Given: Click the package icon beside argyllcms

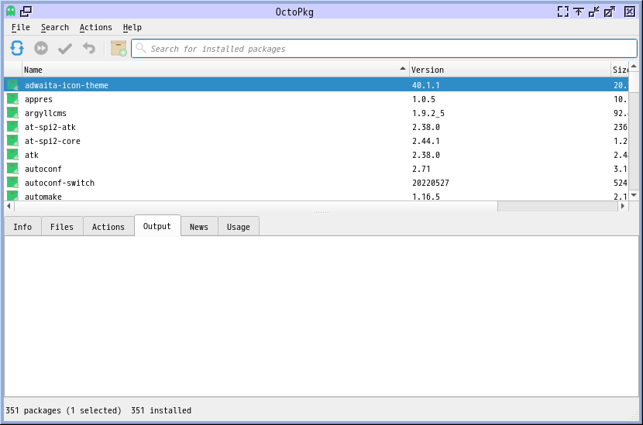Looking at the screenshot, I should pyautogui.click(x=12, y=113).
